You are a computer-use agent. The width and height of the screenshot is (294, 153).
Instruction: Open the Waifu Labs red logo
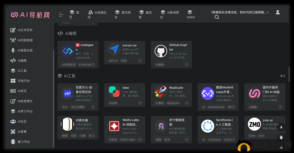(114, 126)
